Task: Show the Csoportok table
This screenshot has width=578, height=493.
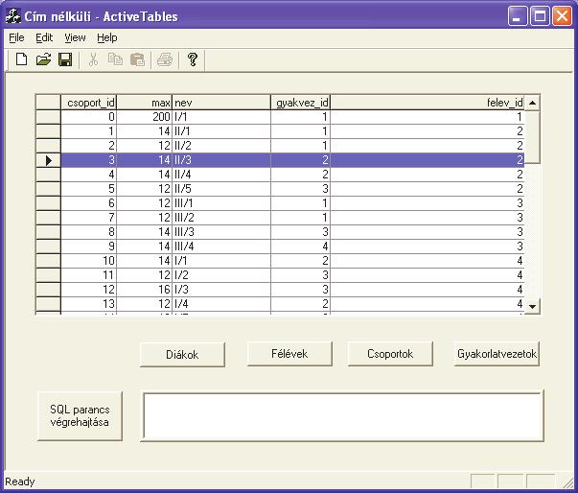Action: click(390, 354)
